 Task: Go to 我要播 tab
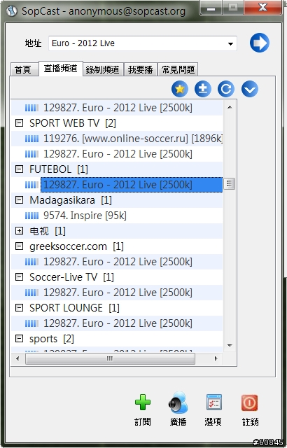coord(141,70)
